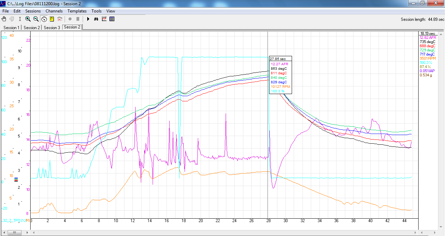This screenshot has width=445, height=236.
Task: Open the yellow notepad notes icon
Action: pyautogui.click(x=52, y=19)
